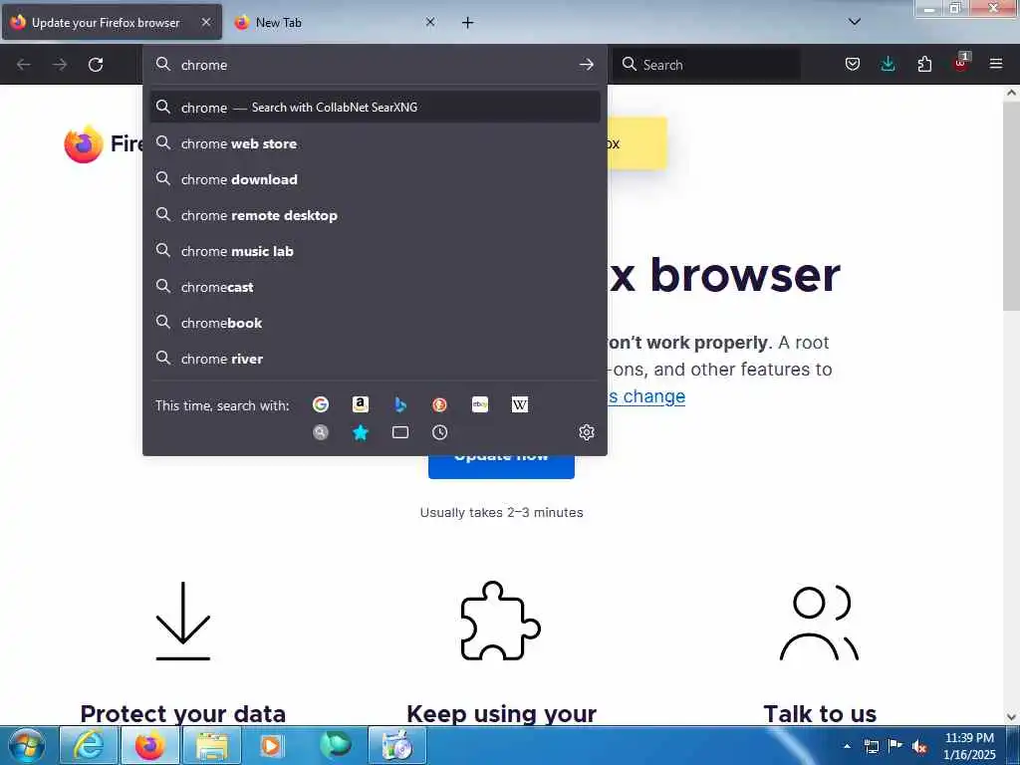Search with DuckDuckGo one-off engine icon
This screenshot has width=1020, height=765.
point(439,404)
